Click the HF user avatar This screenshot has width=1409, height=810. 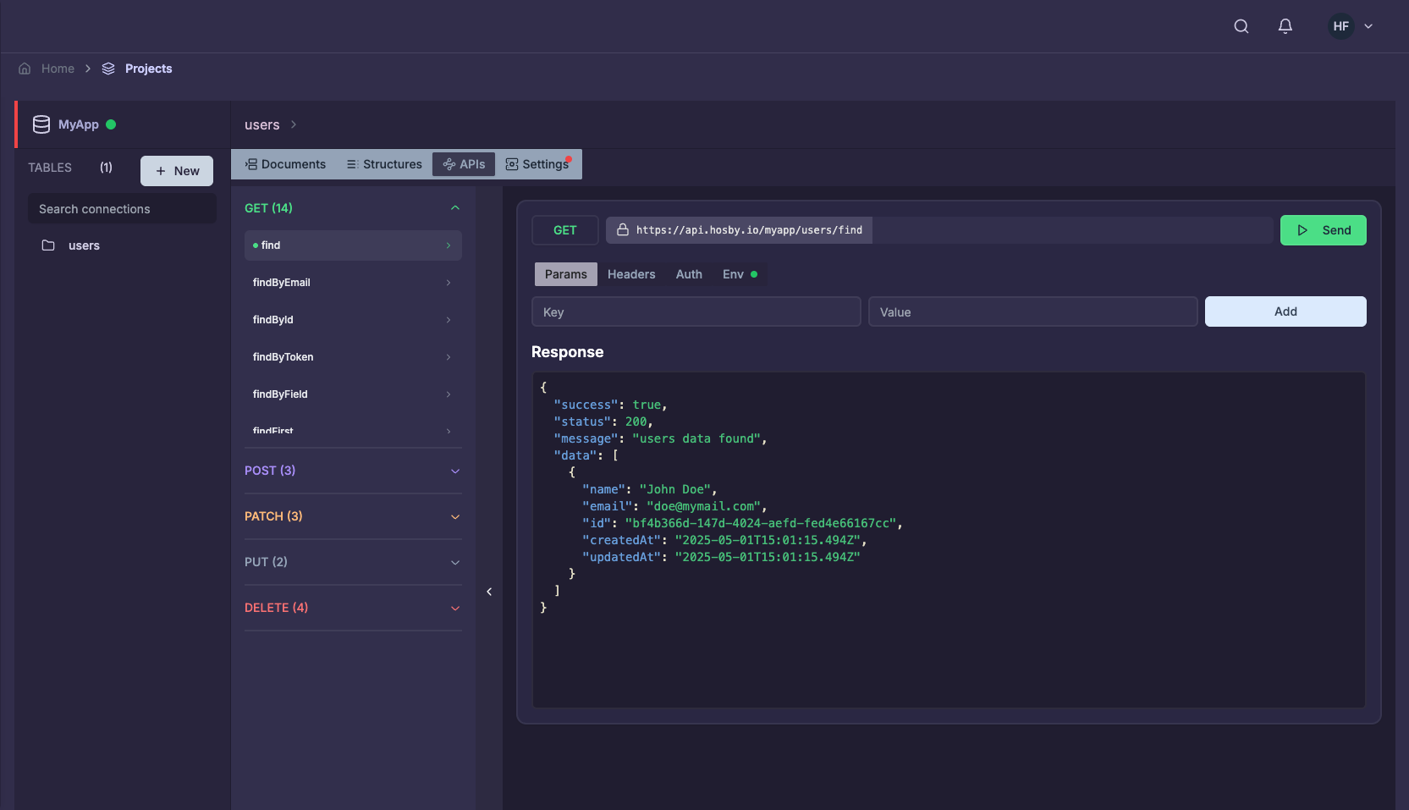coord(1340,26)
